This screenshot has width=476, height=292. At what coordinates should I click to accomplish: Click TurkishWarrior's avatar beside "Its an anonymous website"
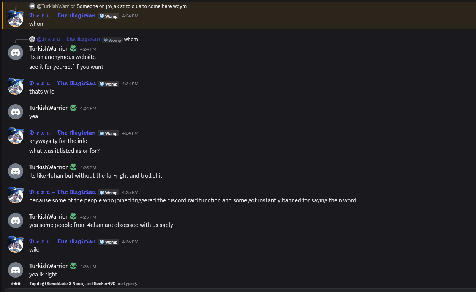pyautogui.click(x=16, y=52)
